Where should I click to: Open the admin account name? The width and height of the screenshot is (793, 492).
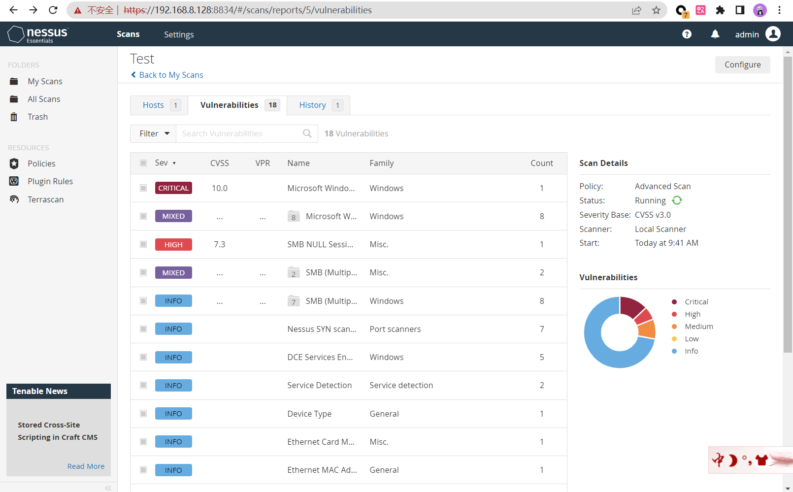pos(747,34)
